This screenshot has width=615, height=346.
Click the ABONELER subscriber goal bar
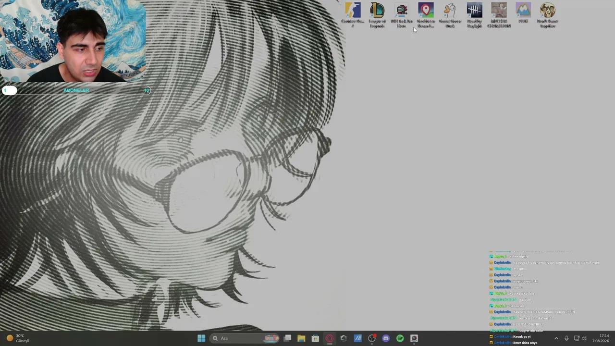click(x=77, y=90)
